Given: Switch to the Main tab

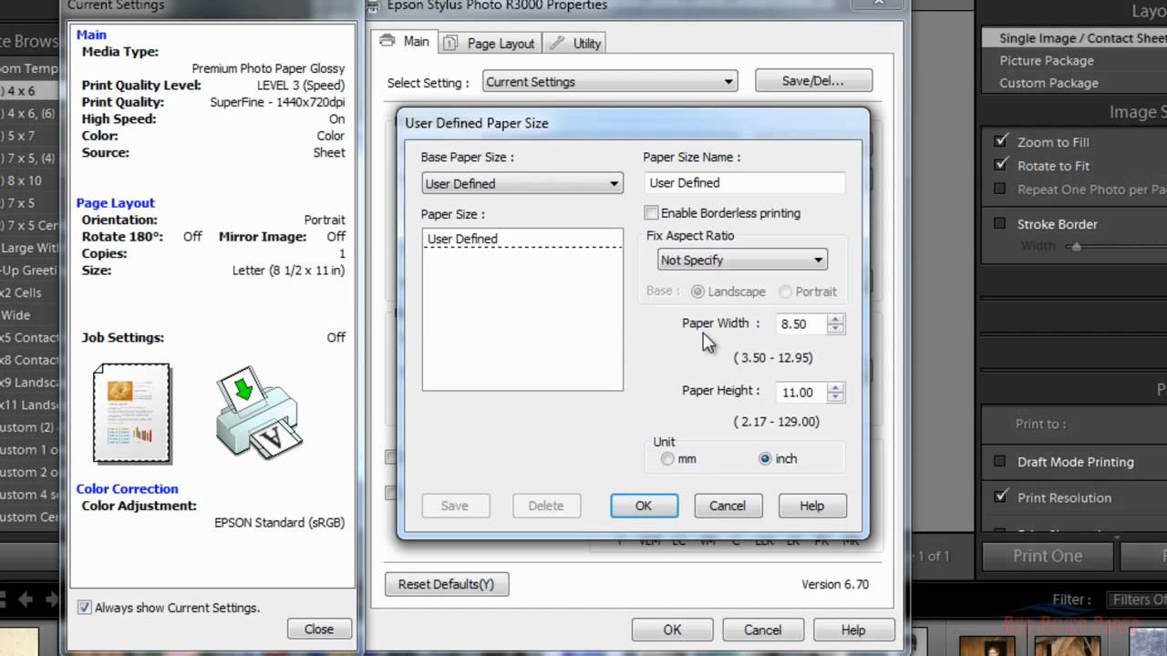Looking at the screenshot, I should (405, 42).
